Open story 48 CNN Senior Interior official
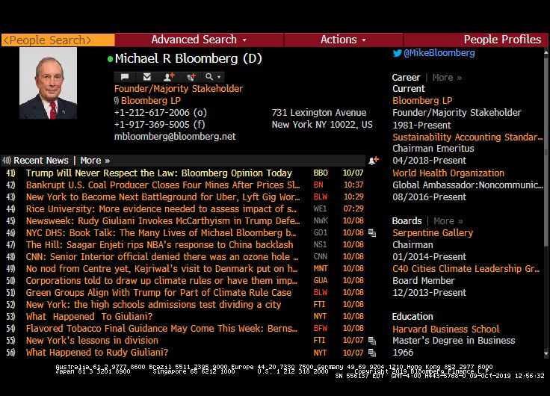This screenshot has width=550, height=396. [162, 257]
